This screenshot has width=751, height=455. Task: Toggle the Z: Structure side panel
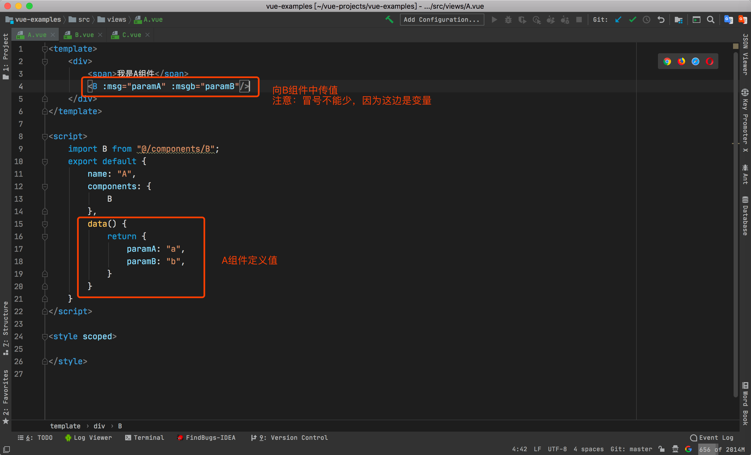(6, 328)
